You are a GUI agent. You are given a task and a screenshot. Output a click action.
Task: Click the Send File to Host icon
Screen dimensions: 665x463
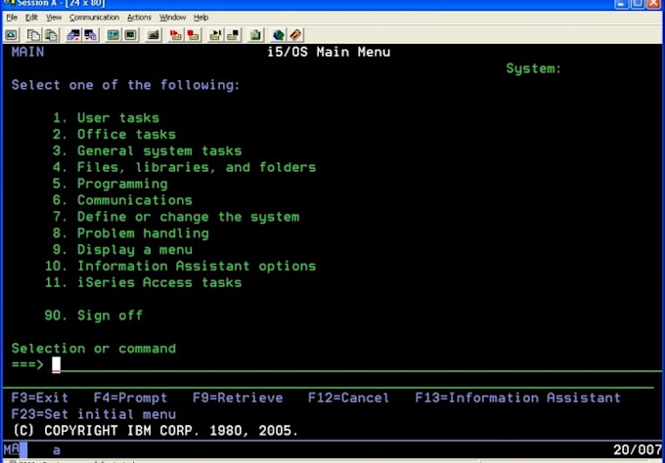coord(73,35)
